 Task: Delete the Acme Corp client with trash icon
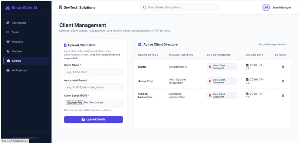coord(283,81)
